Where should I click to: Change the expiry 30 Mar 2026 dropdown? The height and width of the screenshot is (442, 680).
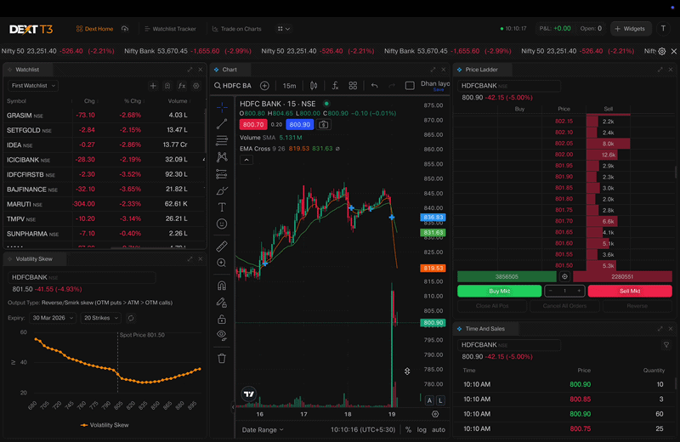coord(53,318)
